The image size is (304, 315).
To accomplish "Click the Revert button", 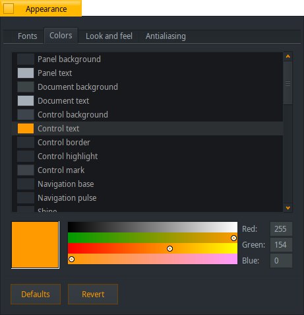I will coord(93,295).
